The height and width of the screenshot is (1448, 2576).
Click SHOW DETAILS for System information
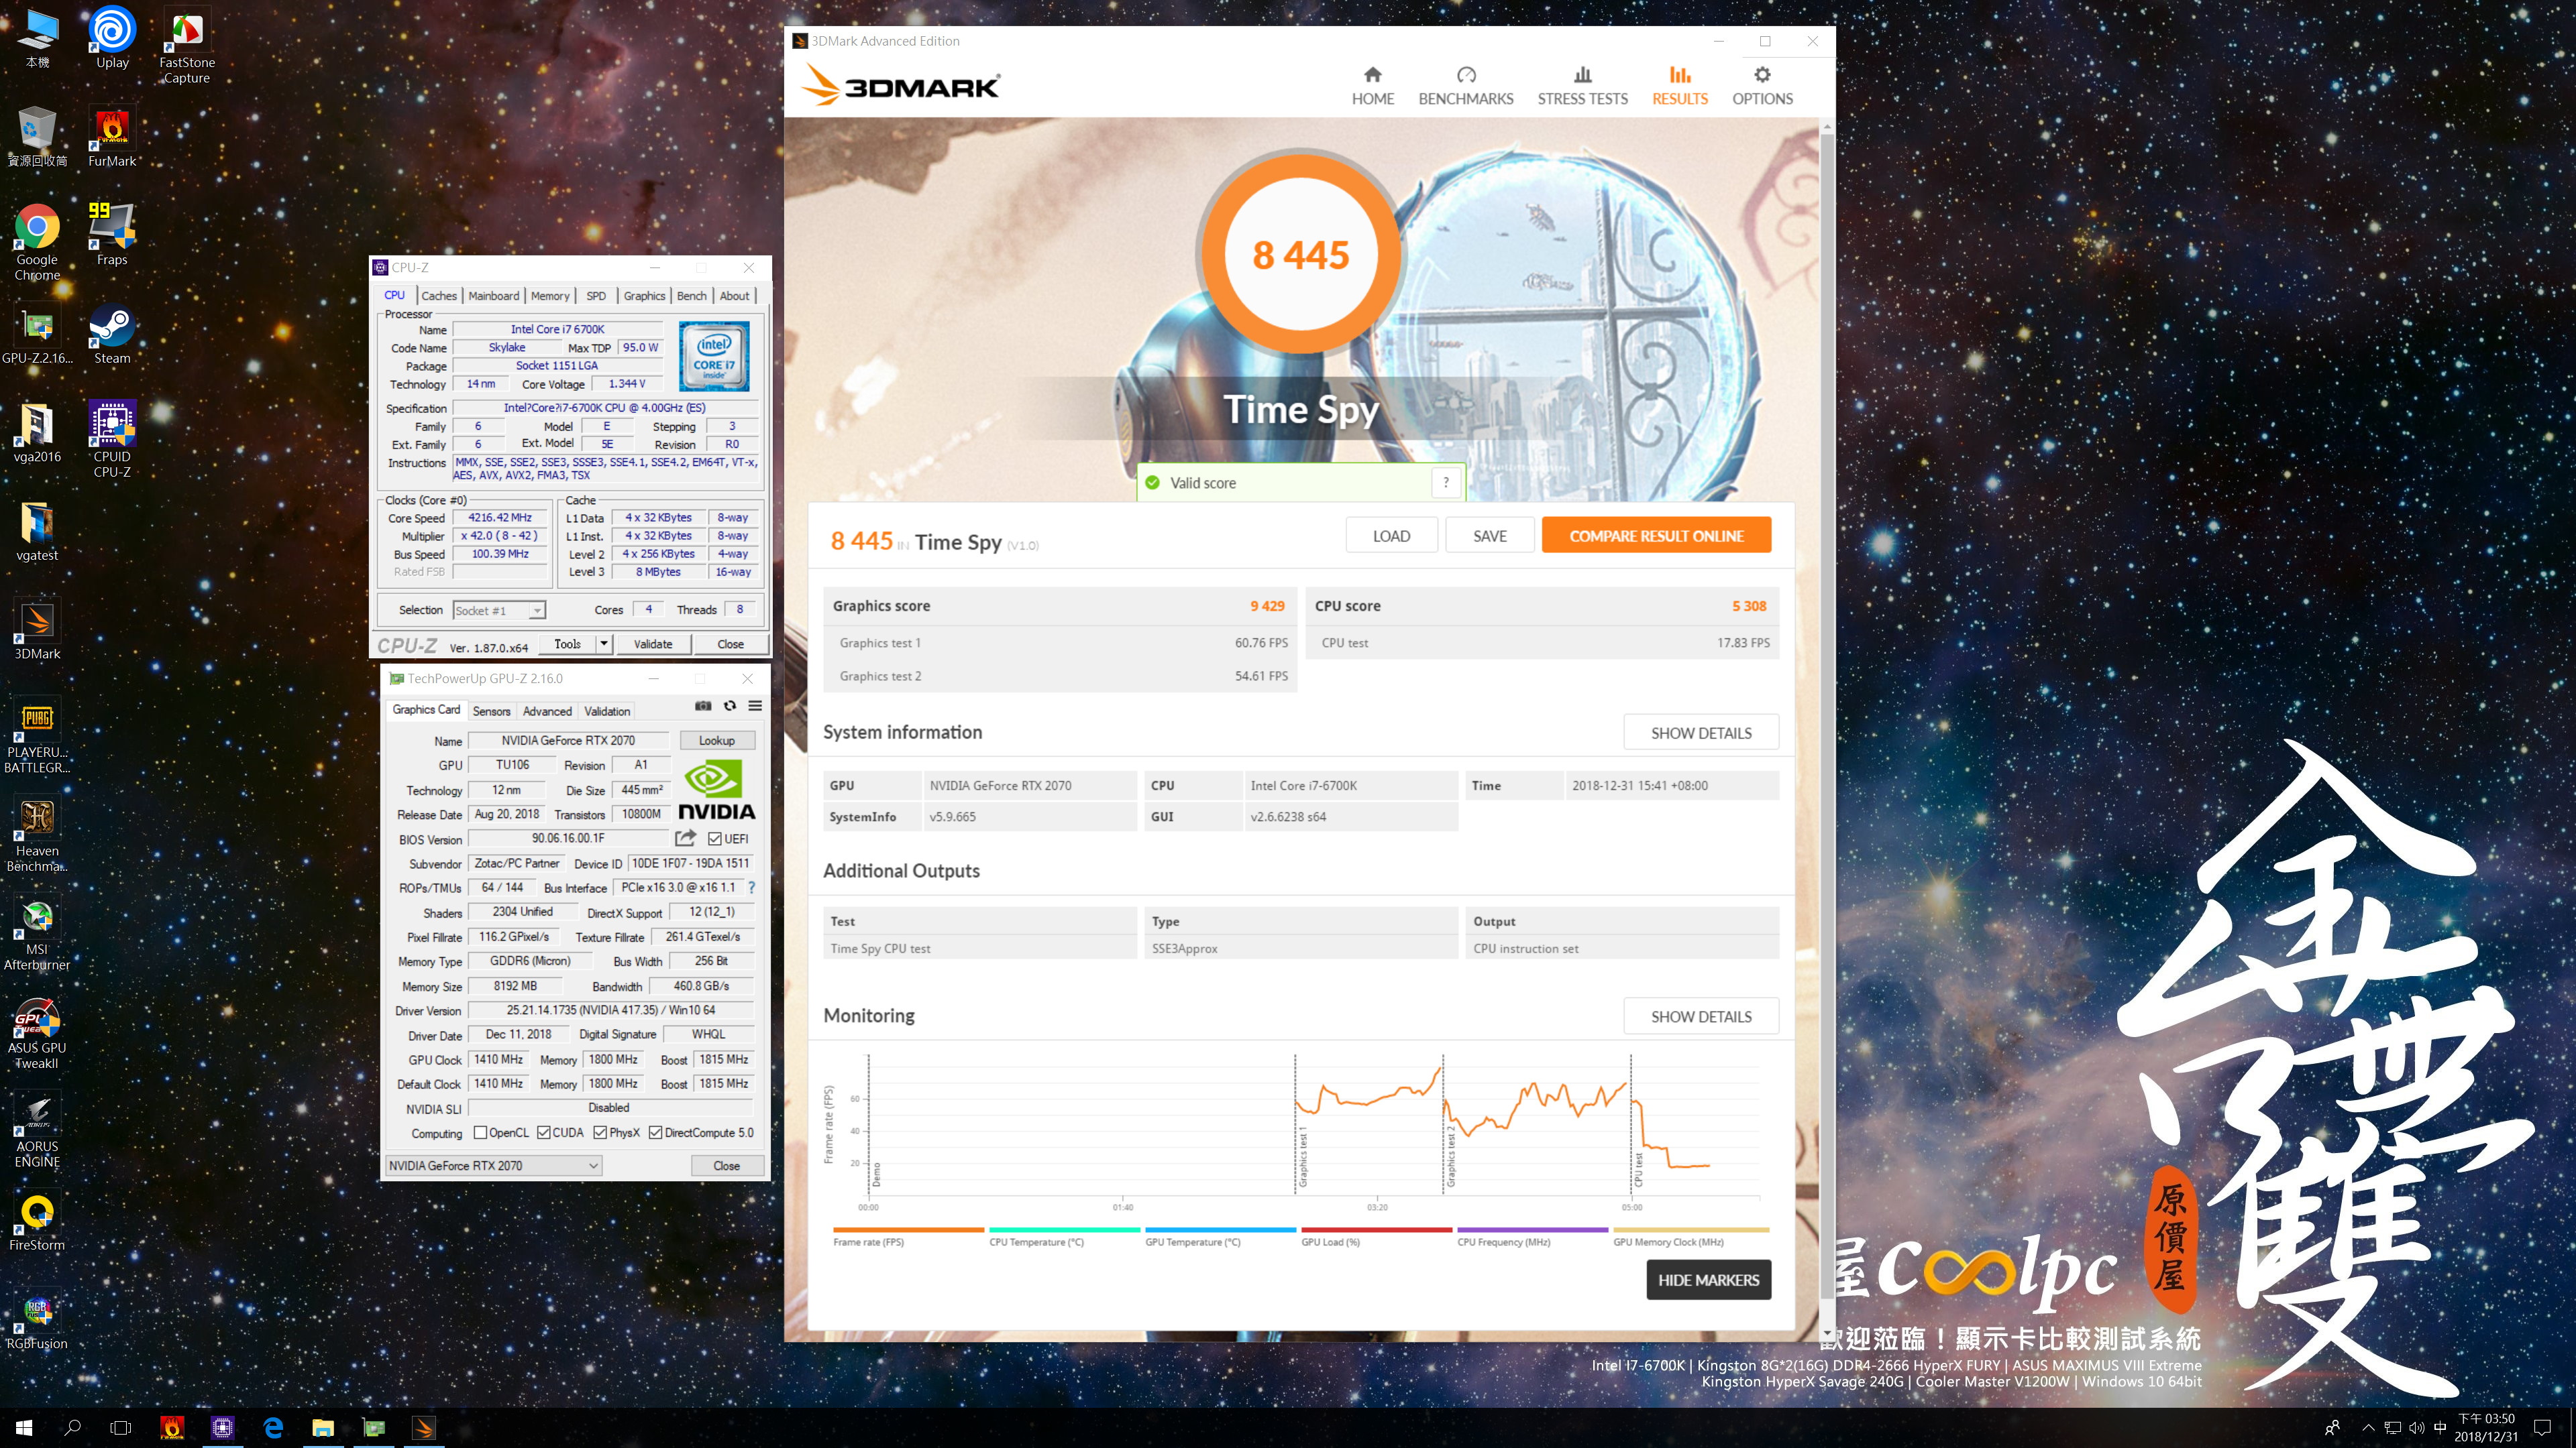click(1701, 733)
